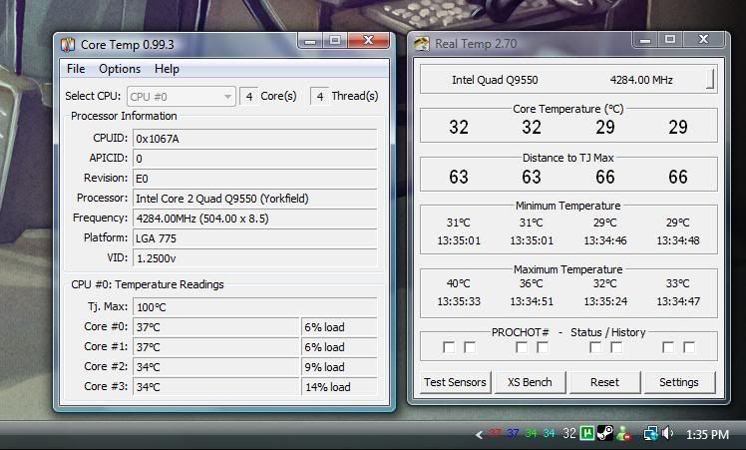Open Steam from the system tray

pos(605,433)
